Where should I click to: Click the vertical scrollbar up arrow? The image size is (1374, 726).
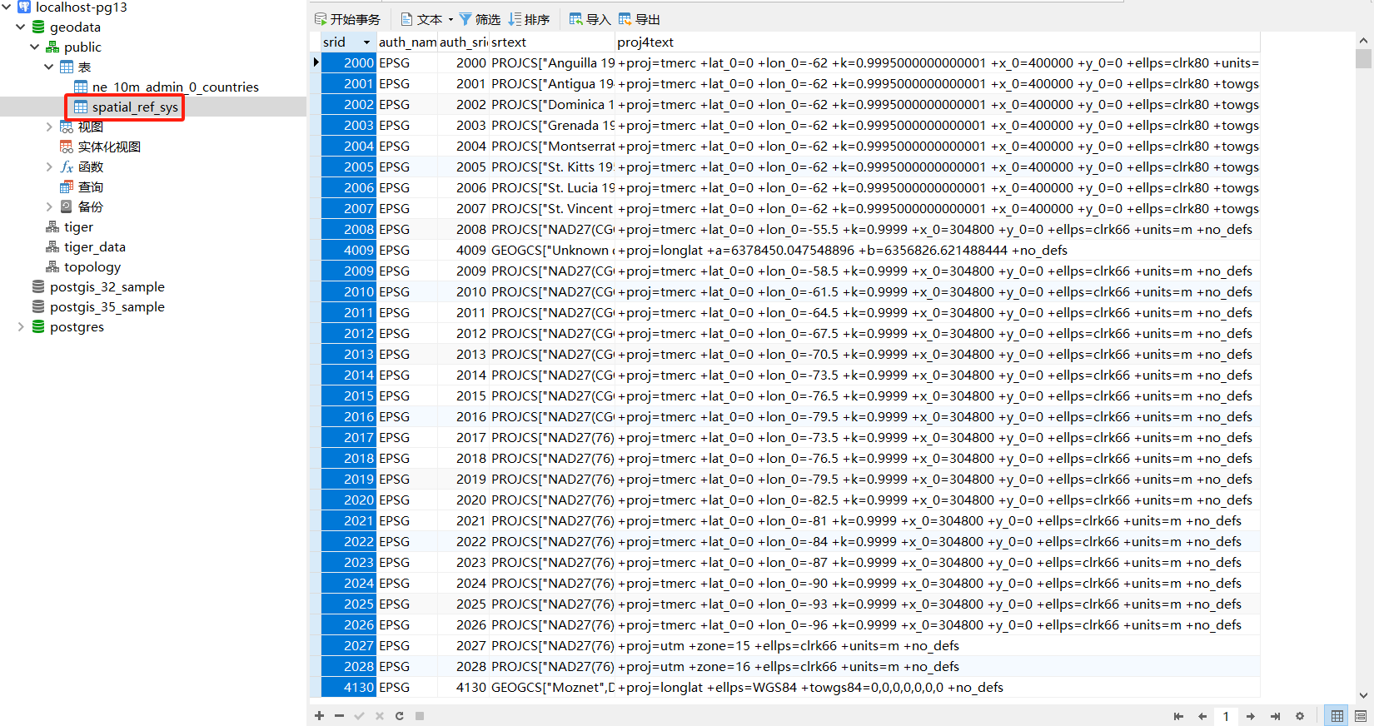[x=1363, y=40]
